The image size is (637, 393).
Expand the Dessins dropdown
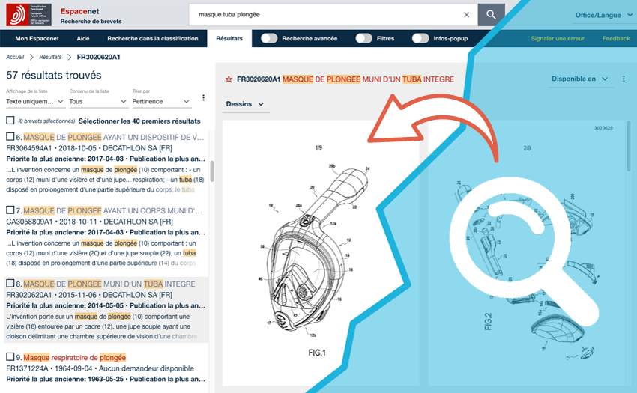coord(246,104)
